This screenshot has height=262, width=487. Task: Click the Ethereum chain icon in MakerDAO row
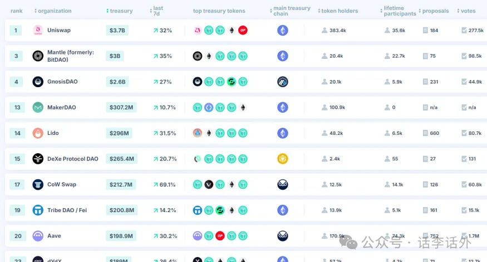tap(283, 108)
